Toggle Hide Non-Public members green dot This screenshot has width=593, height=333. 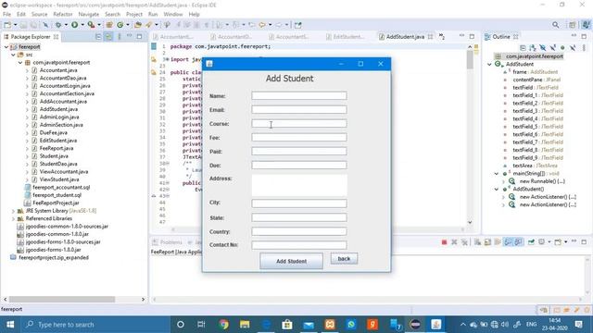[562, 48]
